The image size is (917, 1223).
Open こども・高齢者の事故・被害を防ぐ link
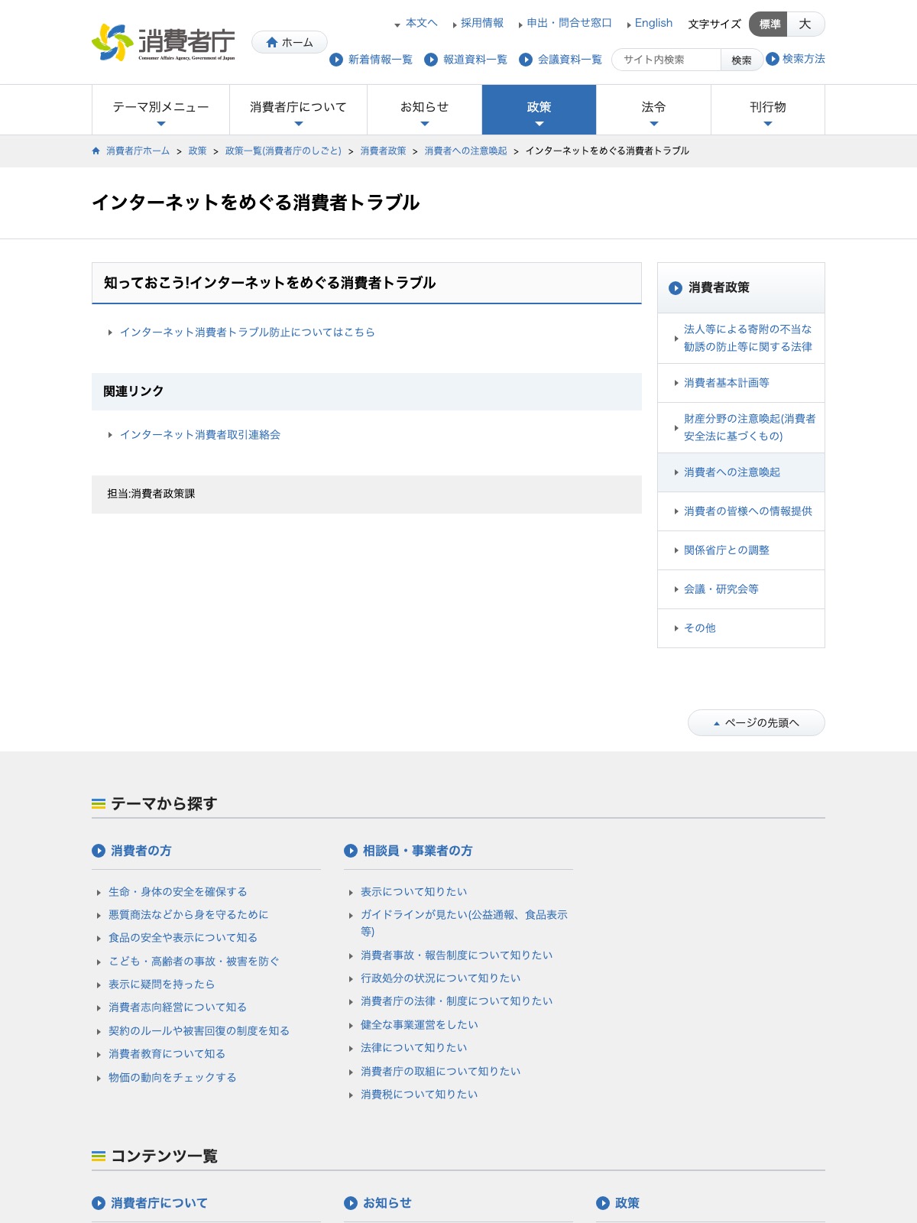pyautogui.click(x=194, y=962)
